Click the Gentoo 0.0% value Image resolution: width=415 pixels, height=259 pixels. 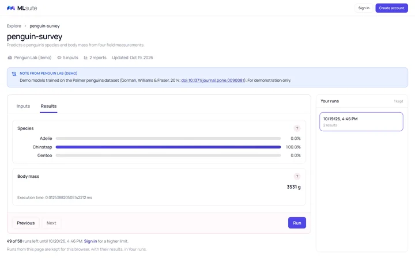[x=296, y=155]
